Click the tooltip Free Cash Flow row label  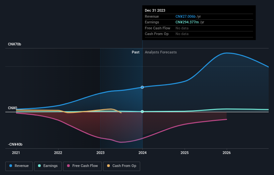coord(158,28)
